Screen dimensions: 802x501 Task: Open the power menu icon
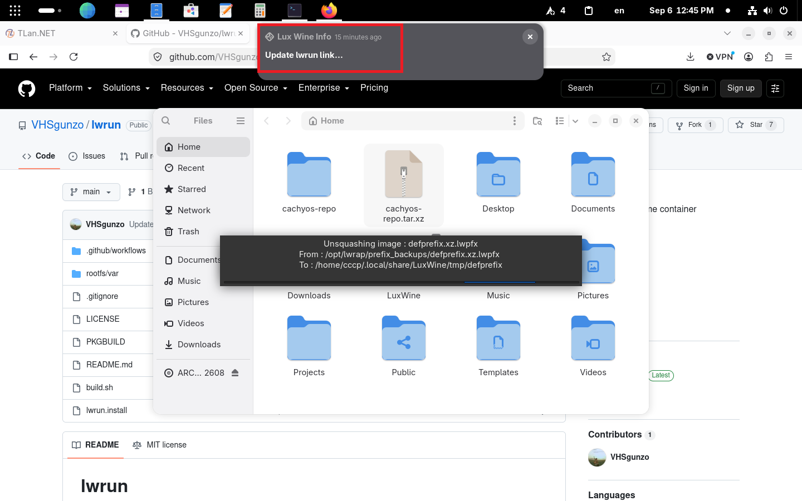point(784,11)
